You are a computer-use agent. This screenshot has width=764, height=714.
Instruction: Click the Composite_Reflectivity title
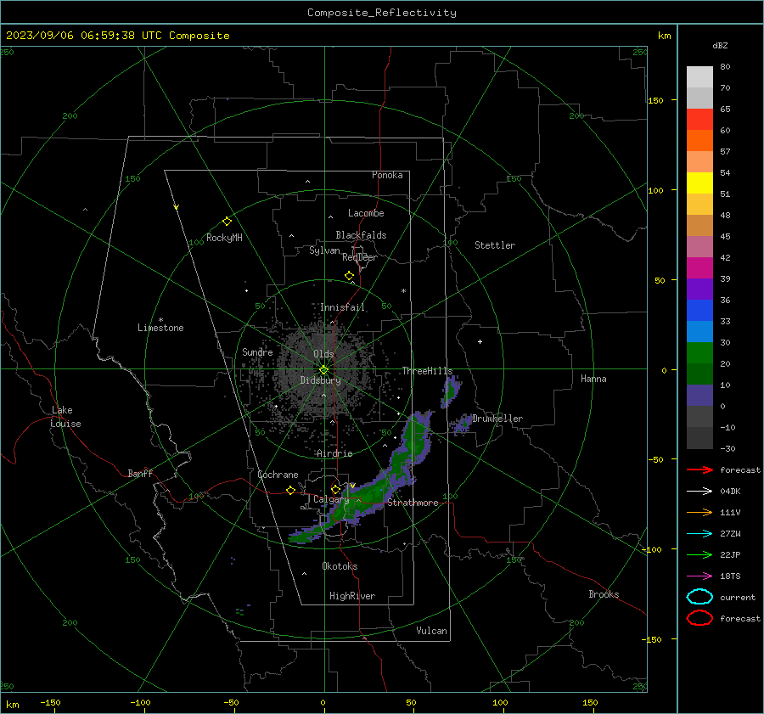tap(382, 13)
